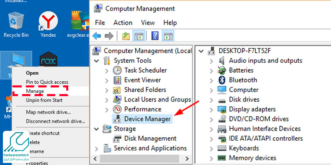
Task: Collapse the DESKTOP-F7LT52F root node
Action: pyautogui.click(x=201, y=51)
